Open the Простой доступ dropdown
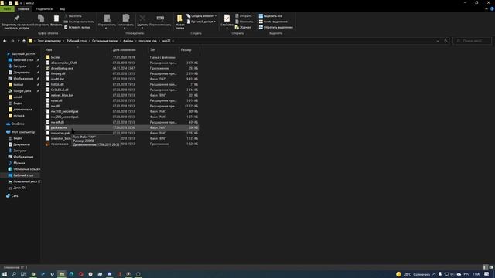The image size is (495, 278). pos(201,22)
